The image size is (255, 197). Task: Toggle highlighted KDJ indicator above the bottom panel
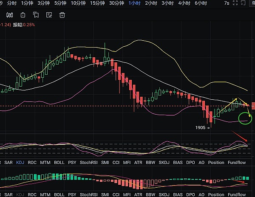coord(20,162)
